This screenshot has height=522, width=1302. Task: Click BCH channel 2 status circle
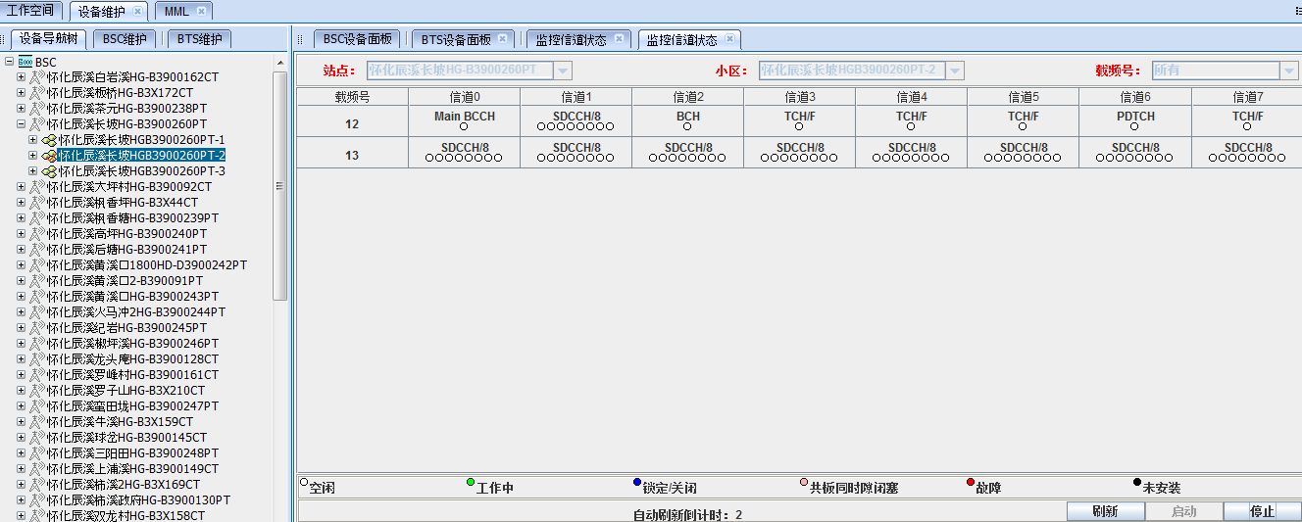[x=688, y=126]
